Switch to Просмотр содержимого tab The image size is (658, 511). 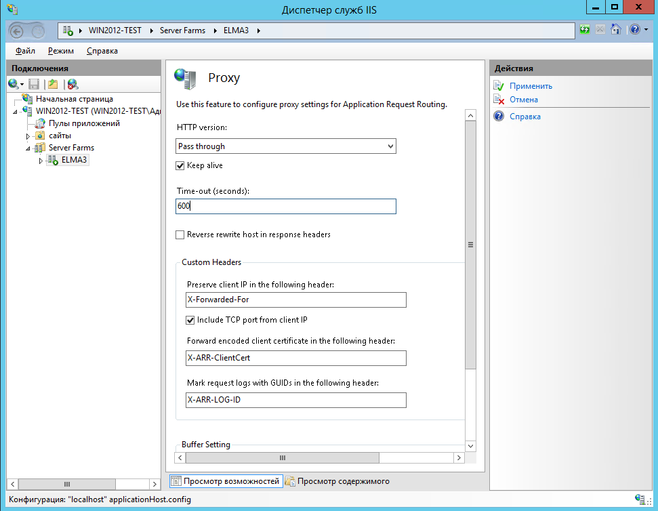coord(337,481)
